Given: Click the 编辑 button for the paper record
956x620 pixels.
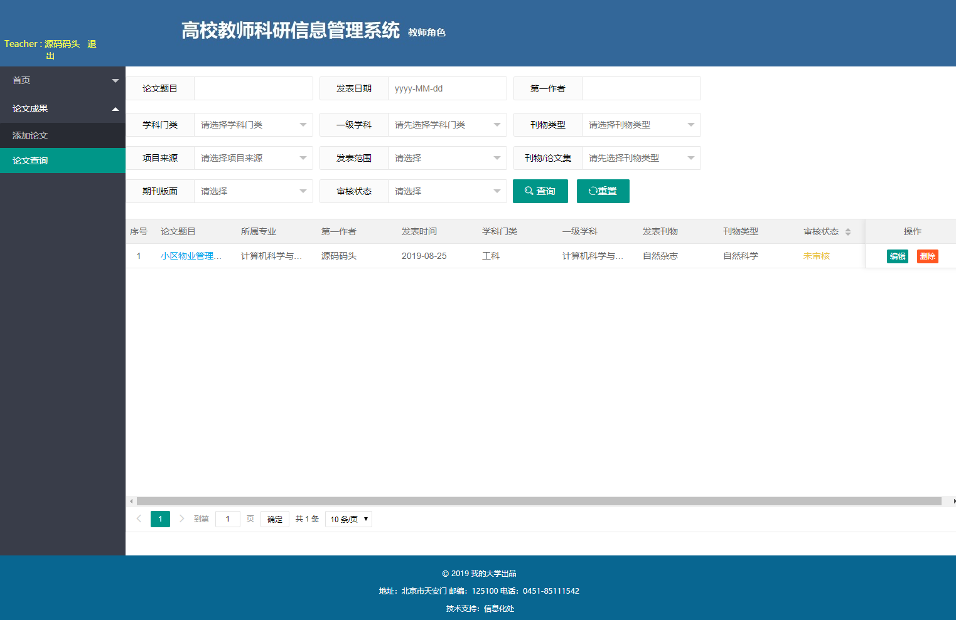Looking at the screenshot, I should (x=897, y=256).
